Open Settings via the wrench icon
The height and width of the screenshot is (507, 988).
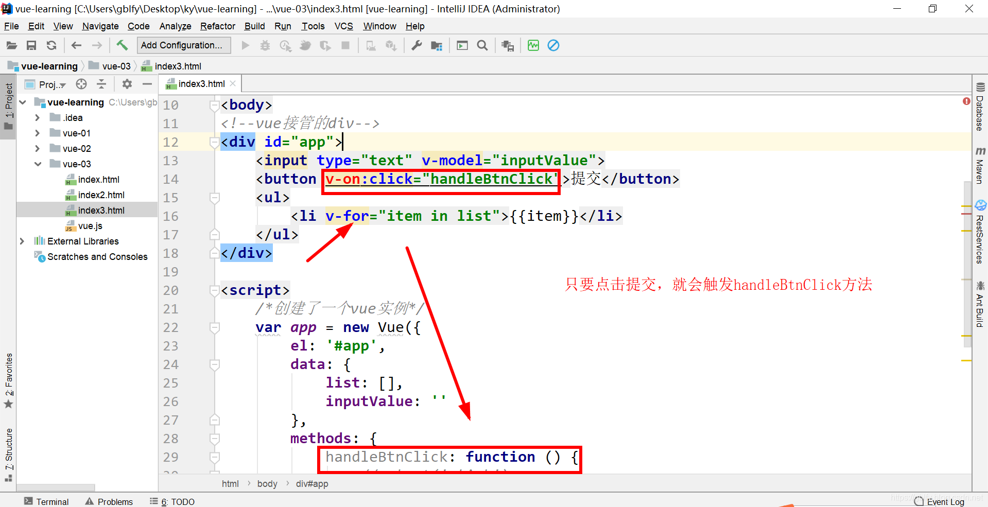coord(417,45)
